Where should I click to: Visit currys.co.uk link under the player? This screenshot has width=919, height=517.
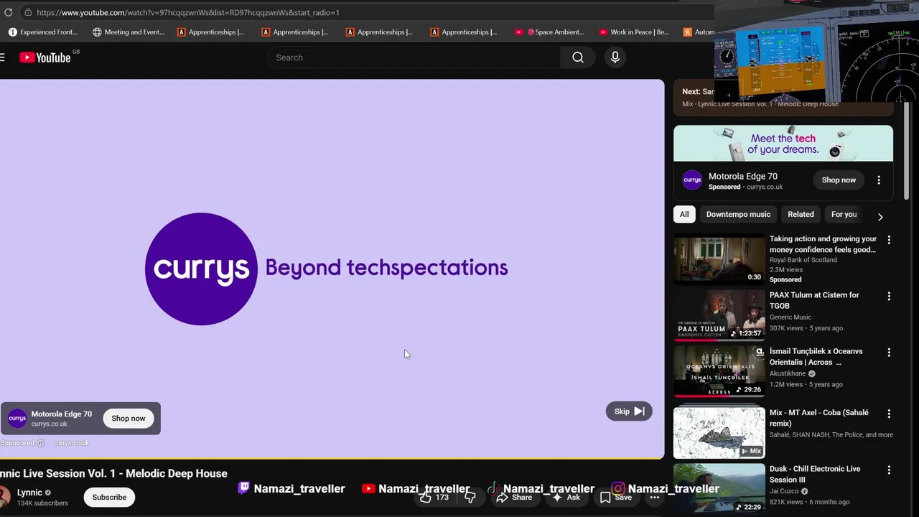point(71,443)
